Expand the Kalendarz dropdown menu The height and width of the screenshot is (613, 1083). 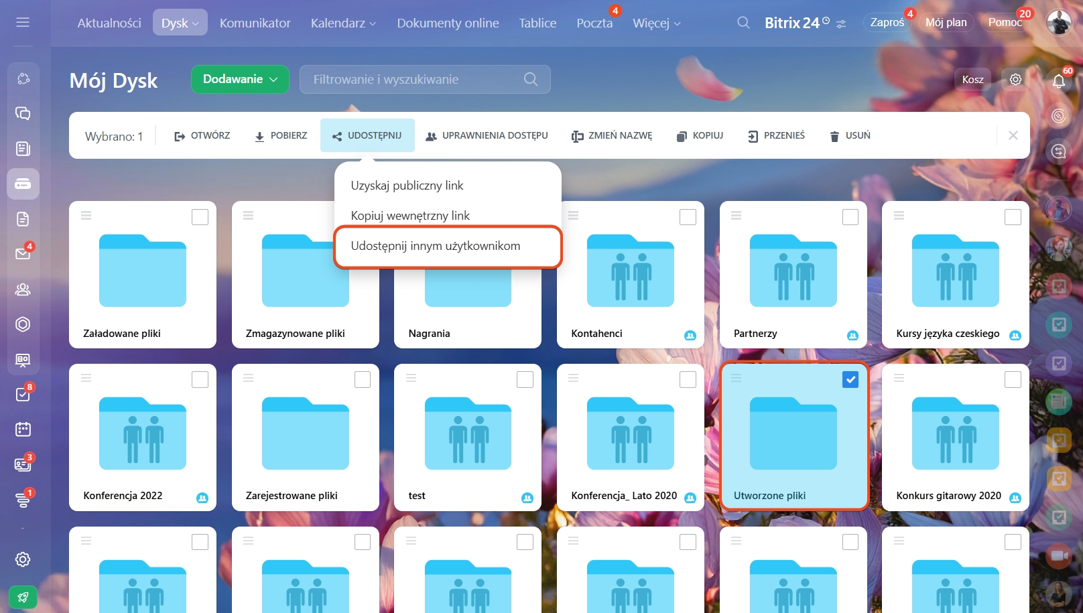click(343, 23)
